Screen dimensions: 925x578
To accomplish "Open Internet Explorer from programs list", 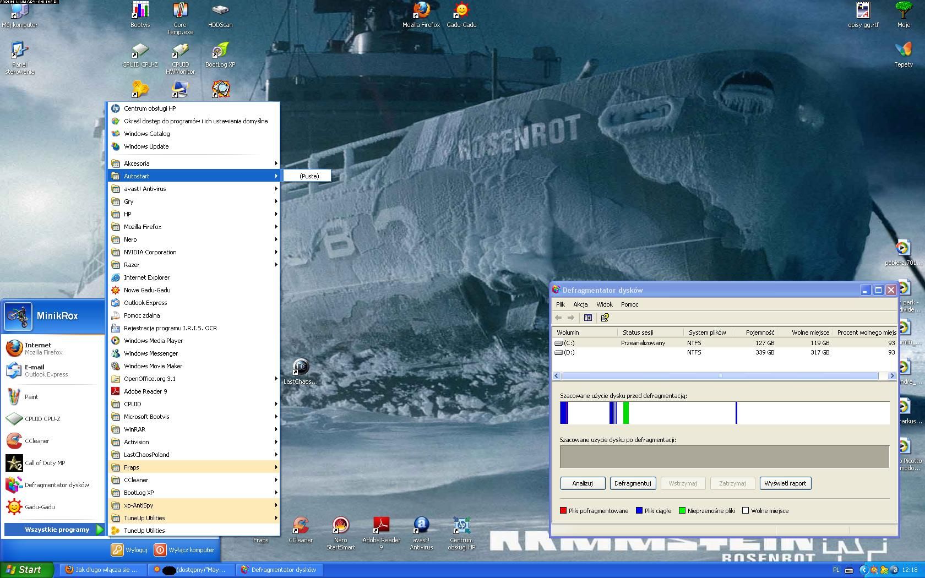I will (194, 277).
